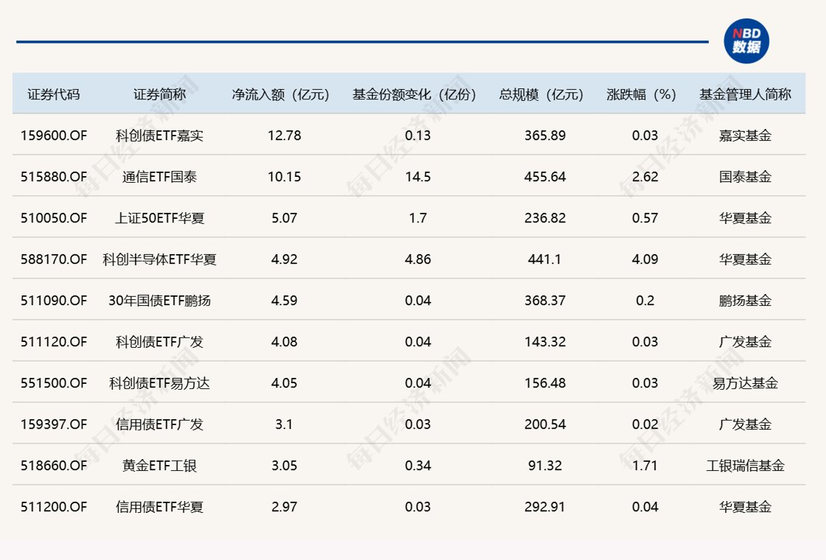Click net inflow value 4.05
Viewport: 826px width, 560px height.
[284, 383]
